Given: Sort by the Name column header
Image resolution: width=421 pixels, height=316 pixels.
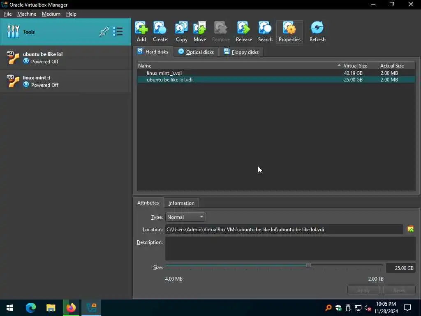Looking at the screenshot, I should (240, 65).
